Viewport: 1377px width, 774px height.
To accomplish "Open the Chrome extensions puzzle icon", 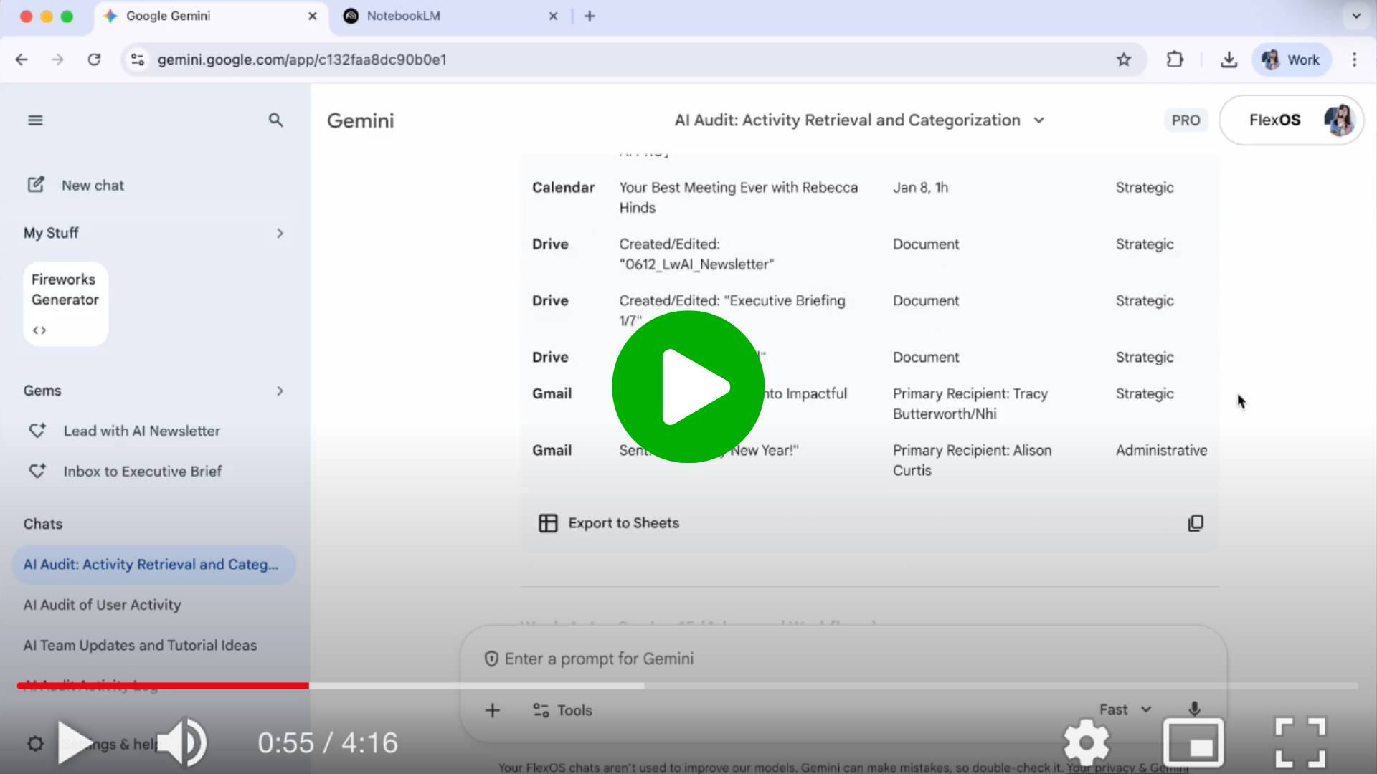I will click(1175, 59).
